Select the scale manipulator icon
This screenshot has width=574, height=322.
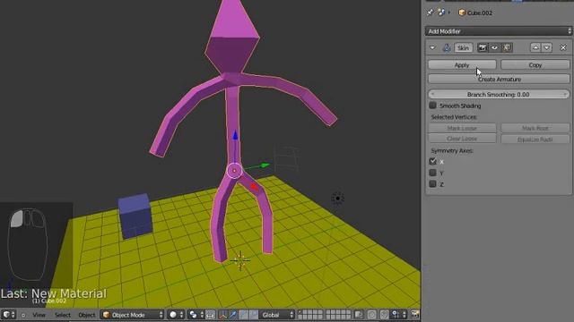[253, 315]
